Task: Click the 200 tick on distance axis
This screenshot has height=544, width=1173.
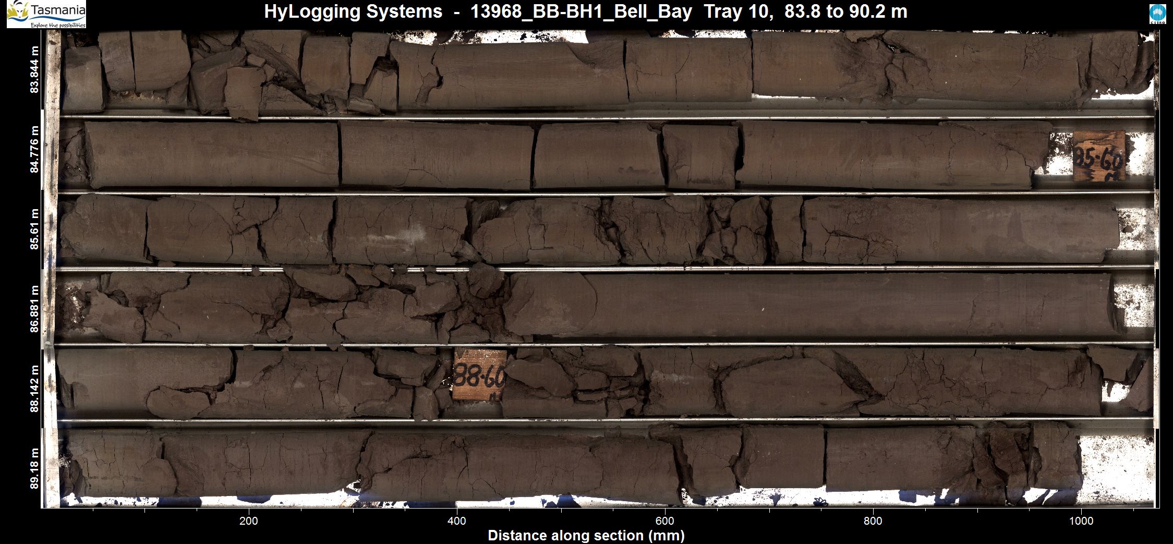Action: (249, 521)
